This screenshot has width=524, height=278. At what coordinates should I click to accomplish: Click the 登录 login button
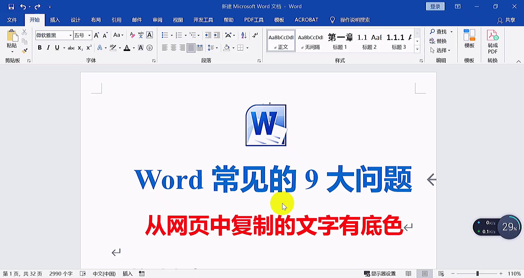pyautogui.click(x=435, y=7)
